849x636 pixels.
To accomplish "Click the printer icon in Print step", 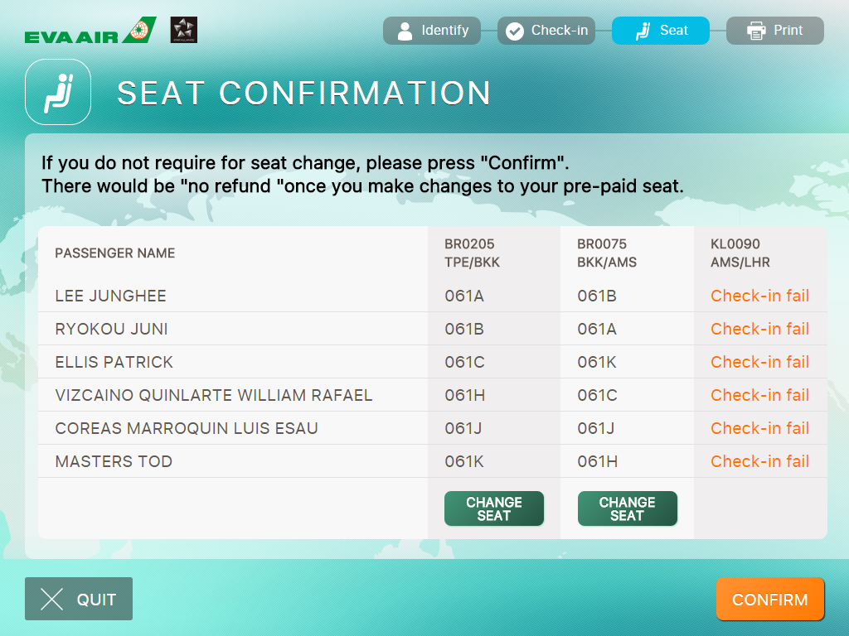I will (x=755, y=31).
